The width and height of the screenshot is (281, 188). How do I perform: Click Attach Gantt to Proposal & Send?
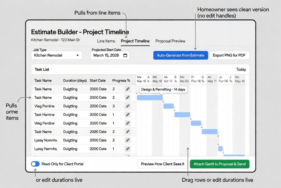tap(220, 164)
